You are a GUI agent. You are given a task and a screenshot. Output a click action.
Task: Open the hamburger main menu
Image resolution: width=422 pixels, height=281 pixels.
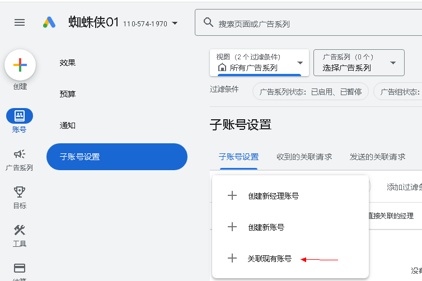pyautogui.click(x=20, y=22)
